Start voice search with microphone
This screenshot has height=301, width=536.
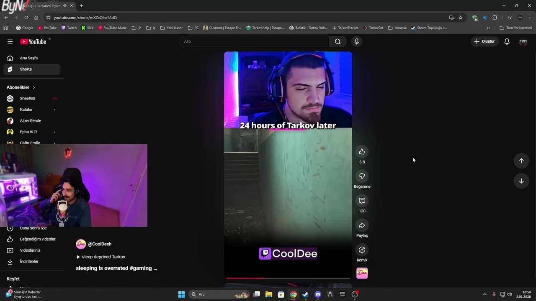pyautogui.click(x=356, y=41)
